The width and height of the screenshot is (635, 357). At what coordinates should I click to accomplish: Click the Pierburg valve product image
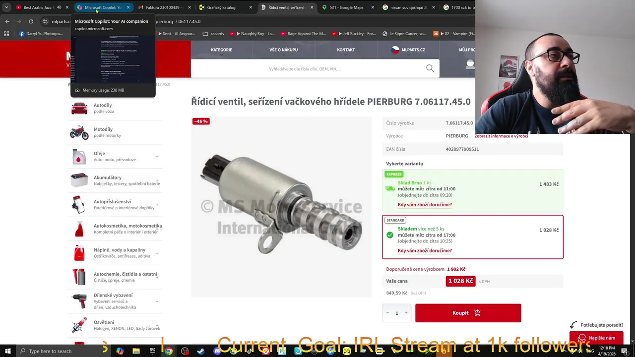281,207
